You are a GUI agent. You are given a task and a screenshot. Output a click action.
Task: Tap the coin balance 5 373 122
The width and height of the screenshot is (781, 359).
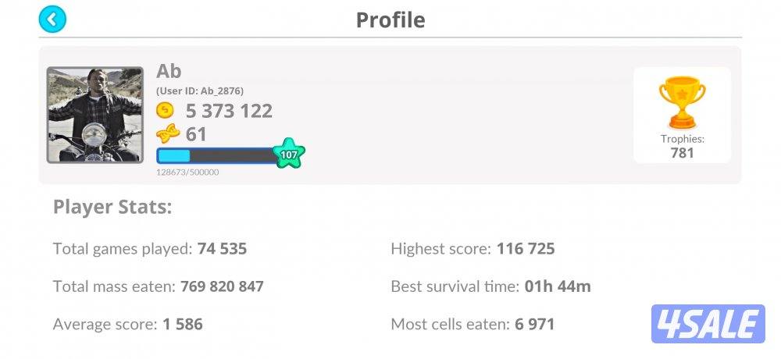click(x=229, y=111)
